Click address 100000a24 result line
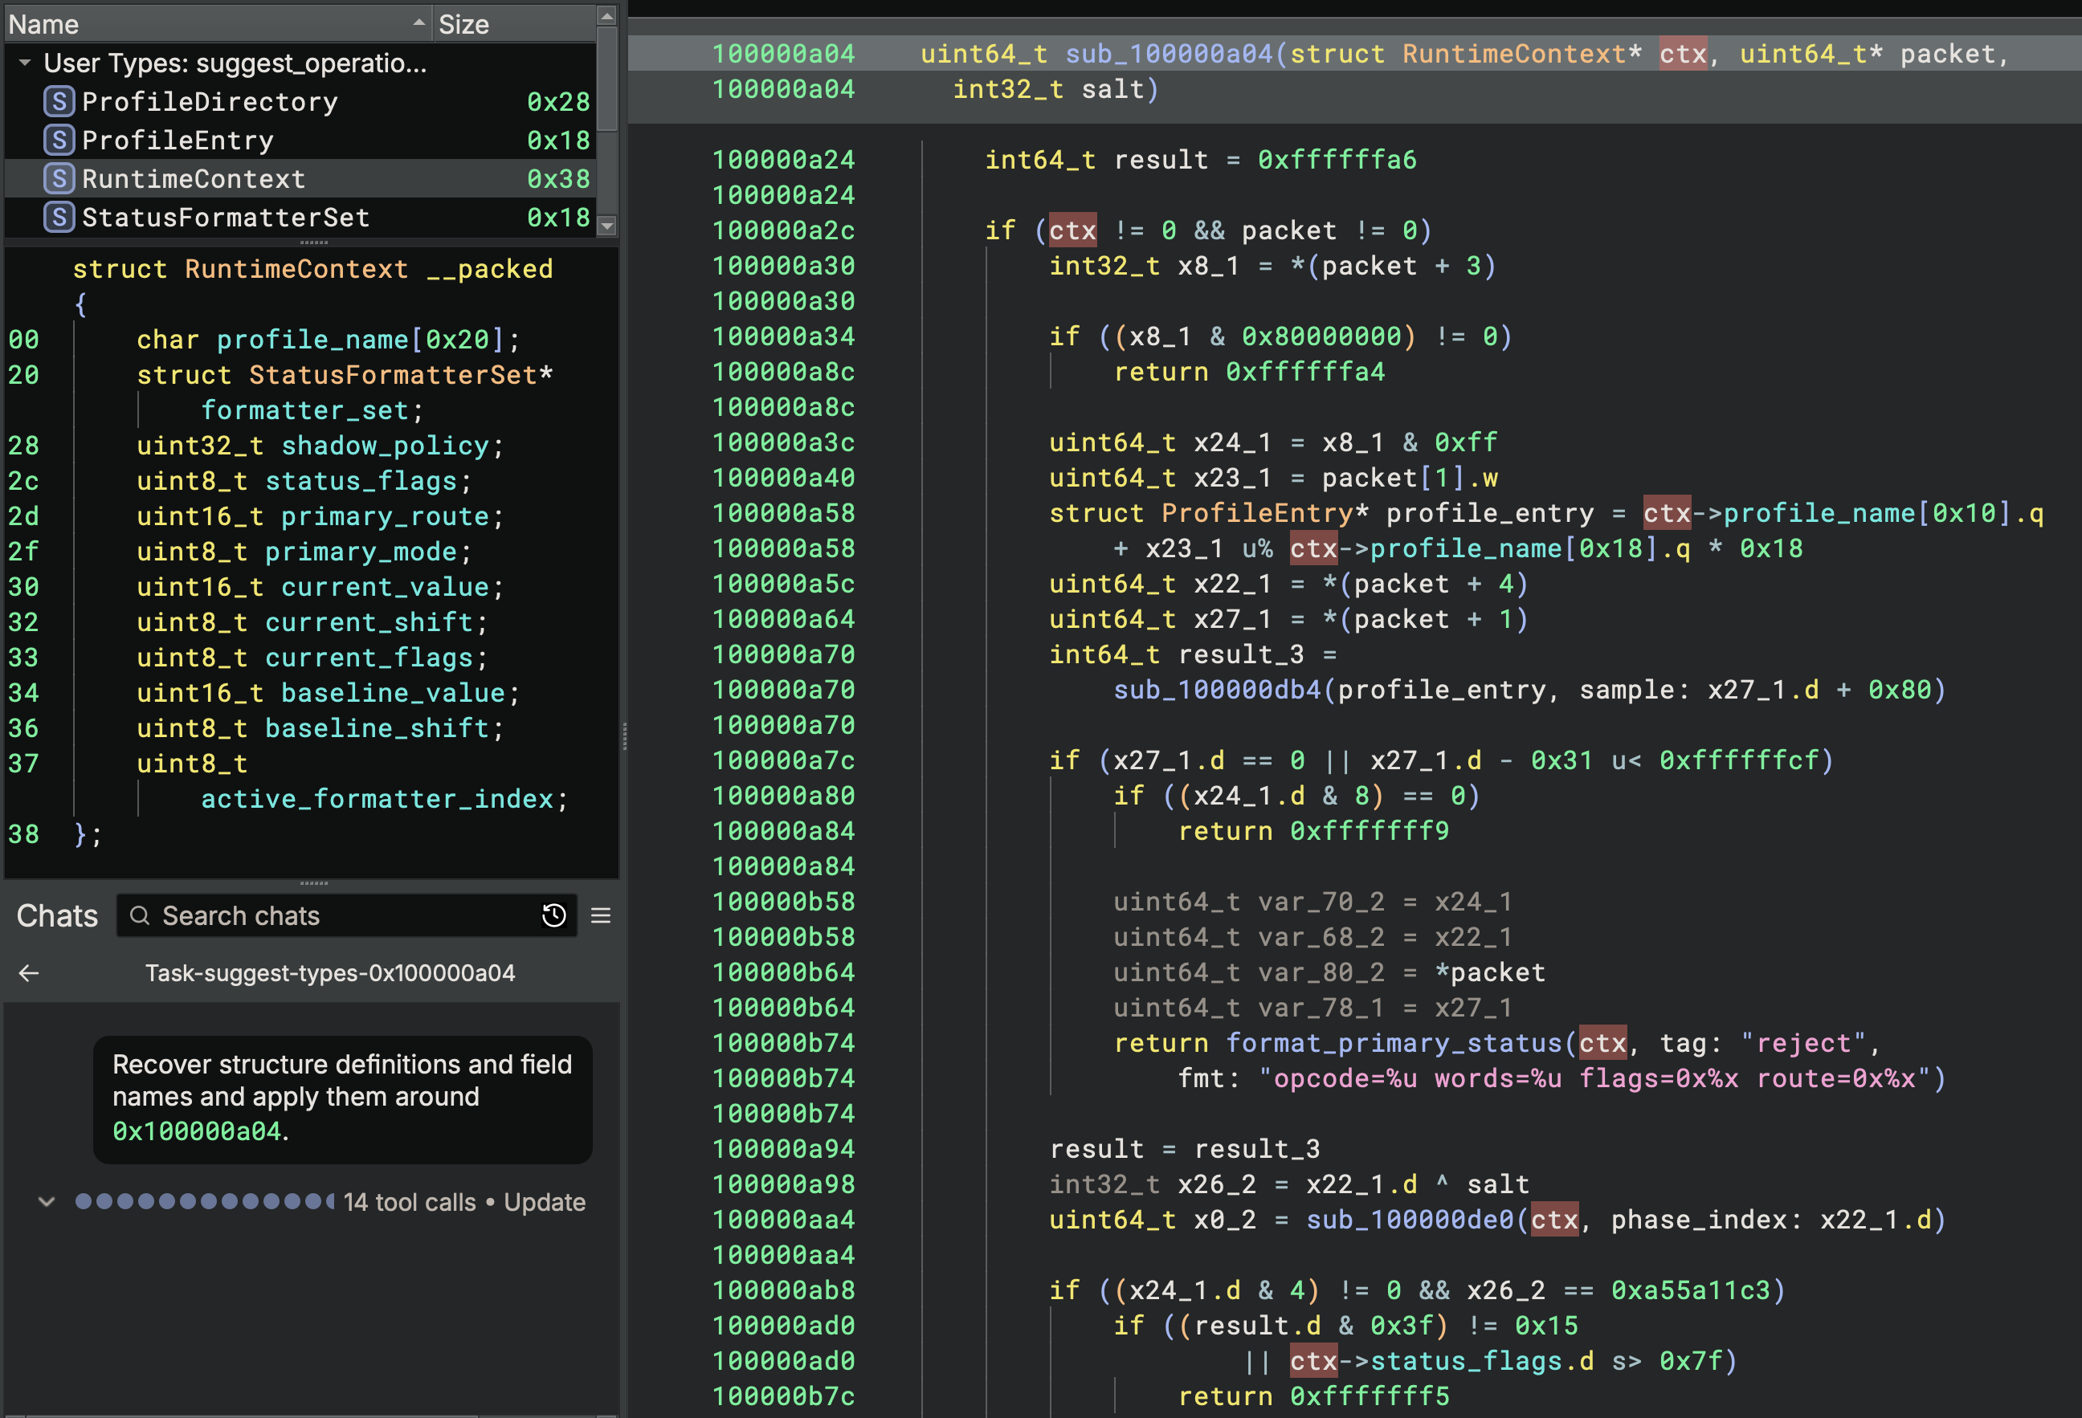This screenshot has height=1418, width=2082. pos(783,160)
